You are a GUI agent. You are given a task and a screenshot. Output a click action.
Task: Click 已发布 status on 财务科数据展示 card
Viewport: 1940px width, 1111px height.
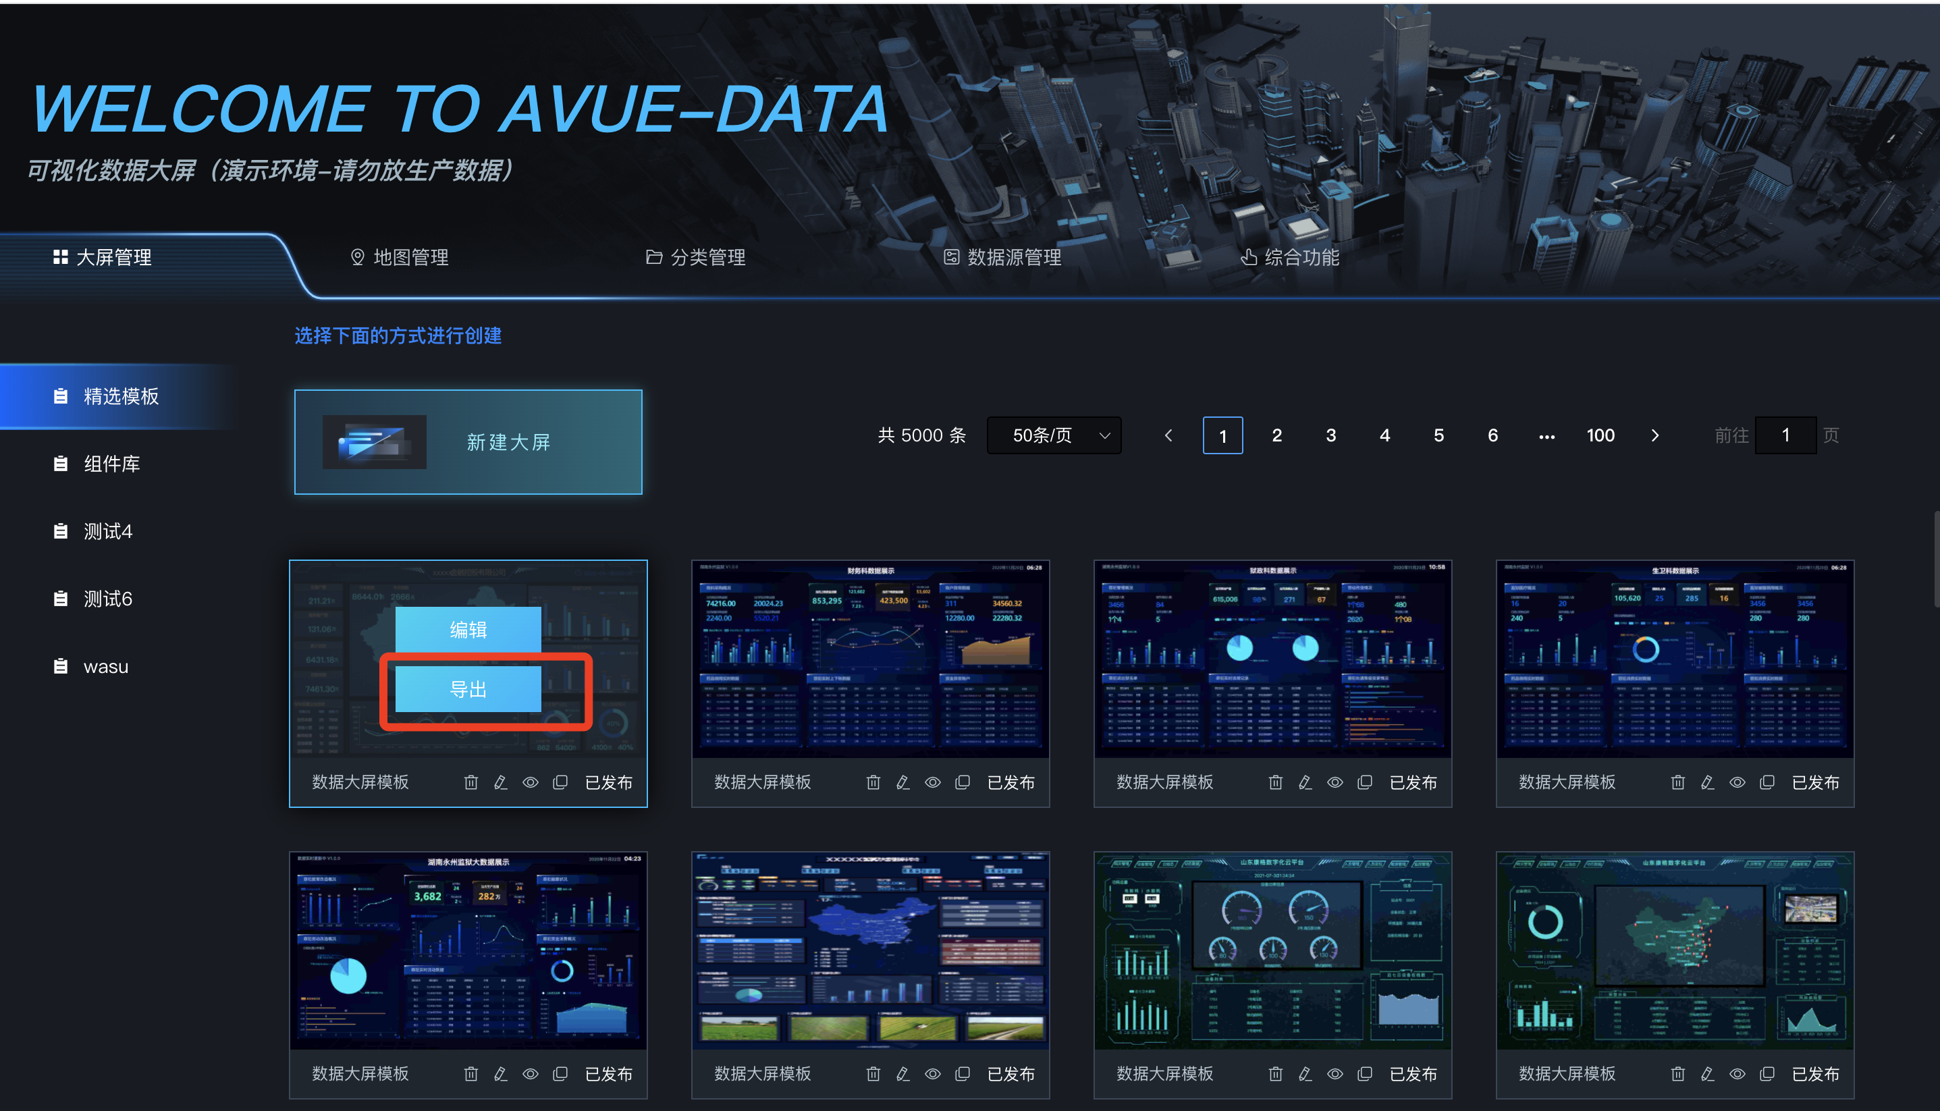pyautogui.click(x=1011, y=782)
